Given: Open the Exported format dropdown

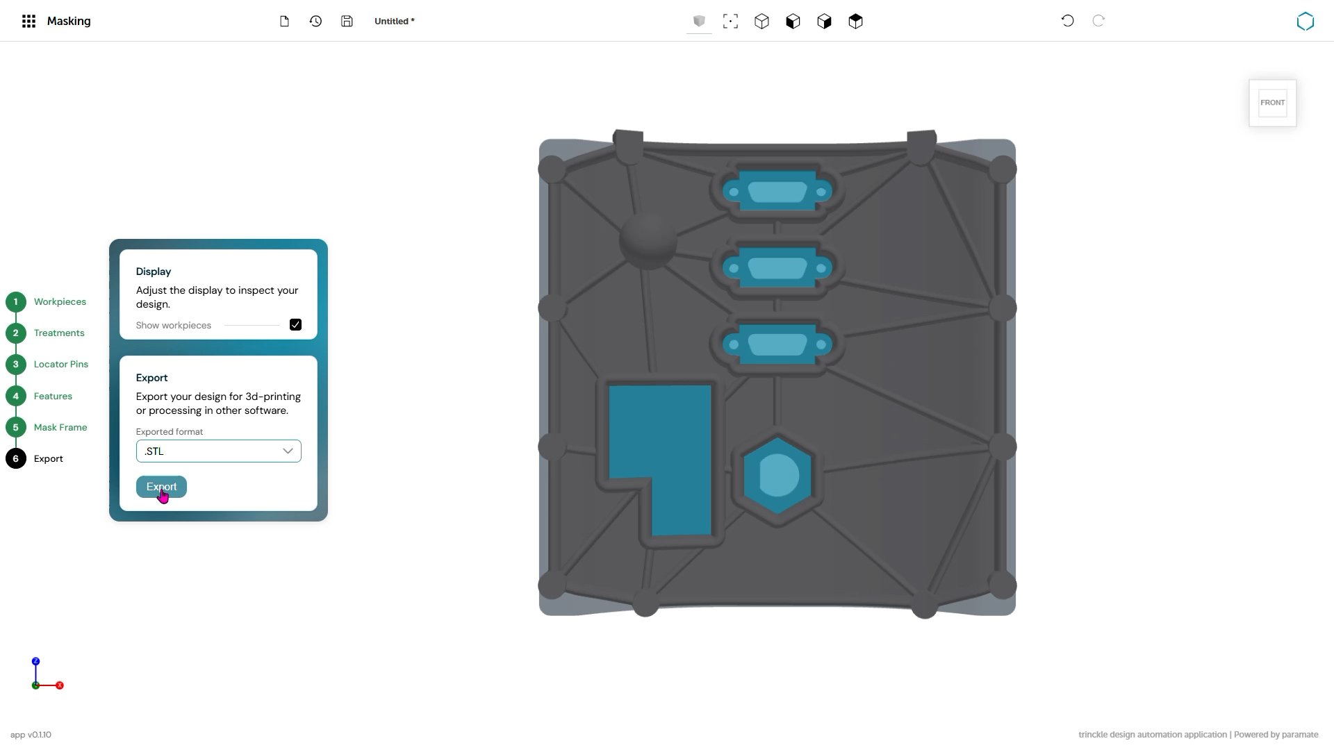Looking at the screenshot, I should pos(218,451).
